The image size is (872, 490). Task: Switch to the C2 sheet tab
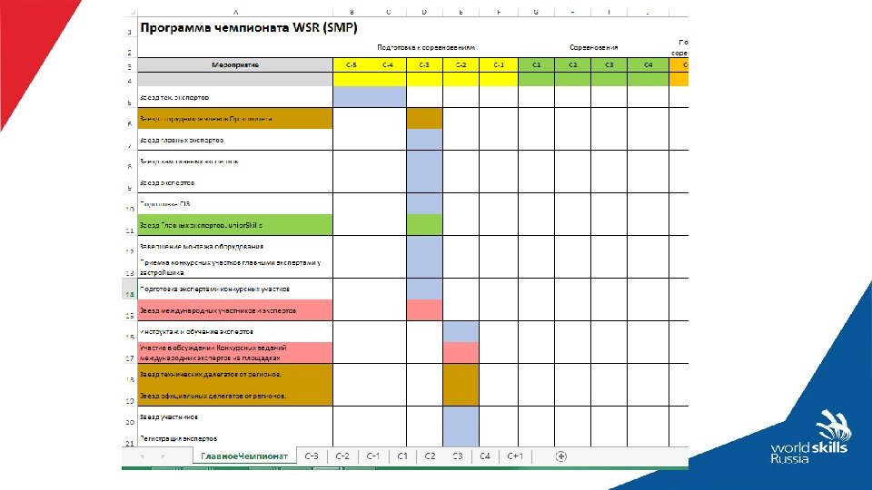[x=430, y=456]
